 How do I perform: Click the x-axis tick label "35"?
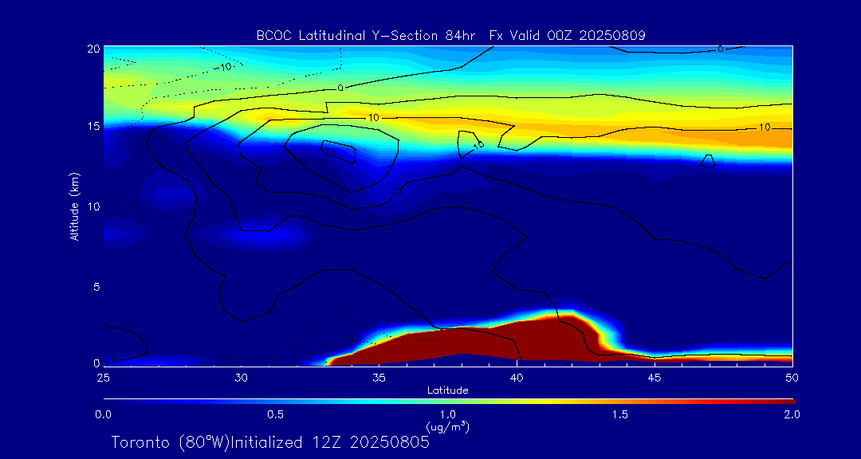pyautogui.click(x=379, y=377)
